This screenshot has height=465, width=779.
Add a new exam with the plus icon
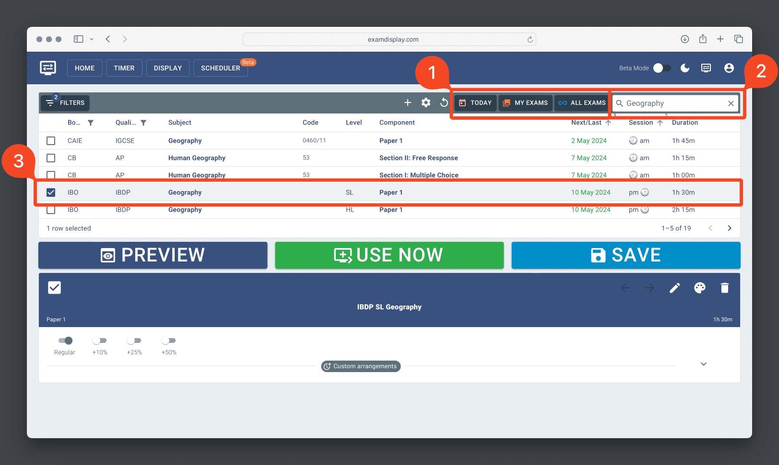[407, 102]
